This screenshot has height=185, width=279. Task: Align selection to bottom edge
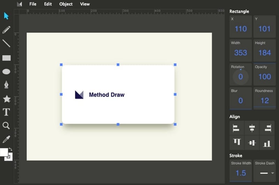point(267,142)
